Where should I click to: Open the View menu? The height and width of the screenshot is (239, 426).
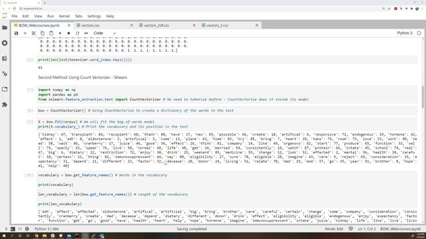pos(38,16)
